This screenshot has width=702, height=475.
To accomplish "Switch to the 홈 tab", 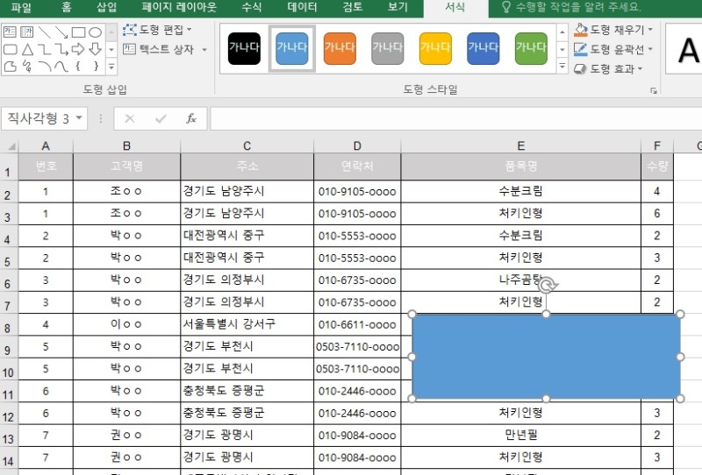I will [x=67, y=7].
